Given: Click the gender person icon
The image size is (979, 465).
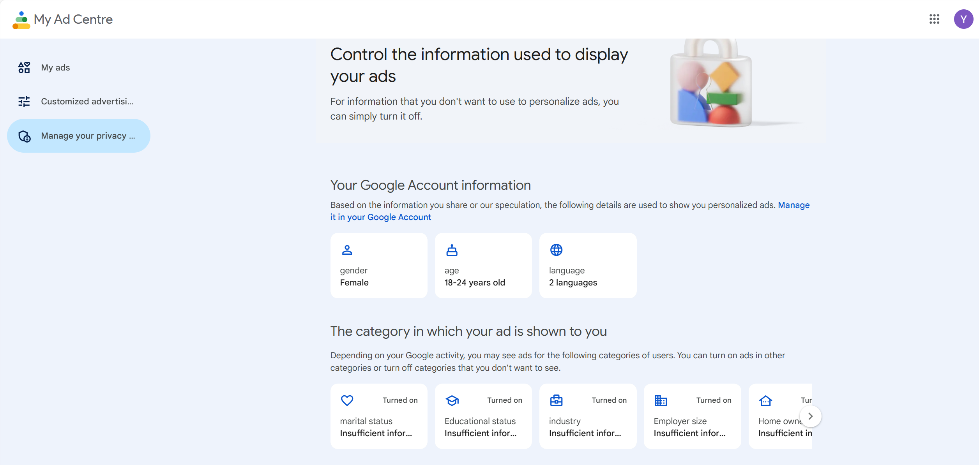Looking at the screenshot, I should [x=347, y=250].
